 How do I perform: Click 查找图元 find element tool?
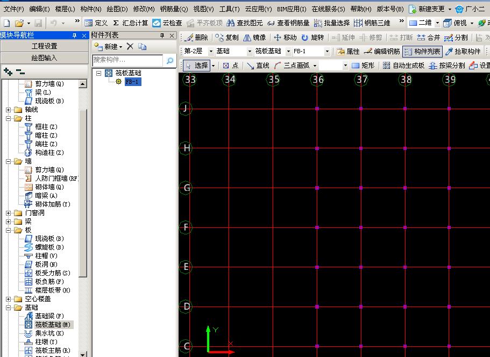click(x=245, y=23)
